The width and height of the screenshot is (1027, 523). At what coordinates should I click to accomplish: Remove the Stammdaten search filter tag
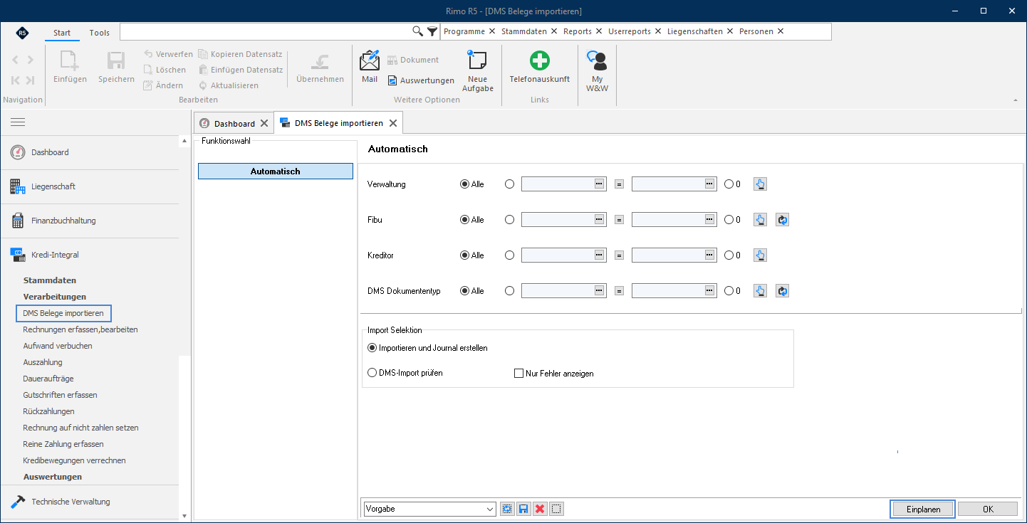553,31
